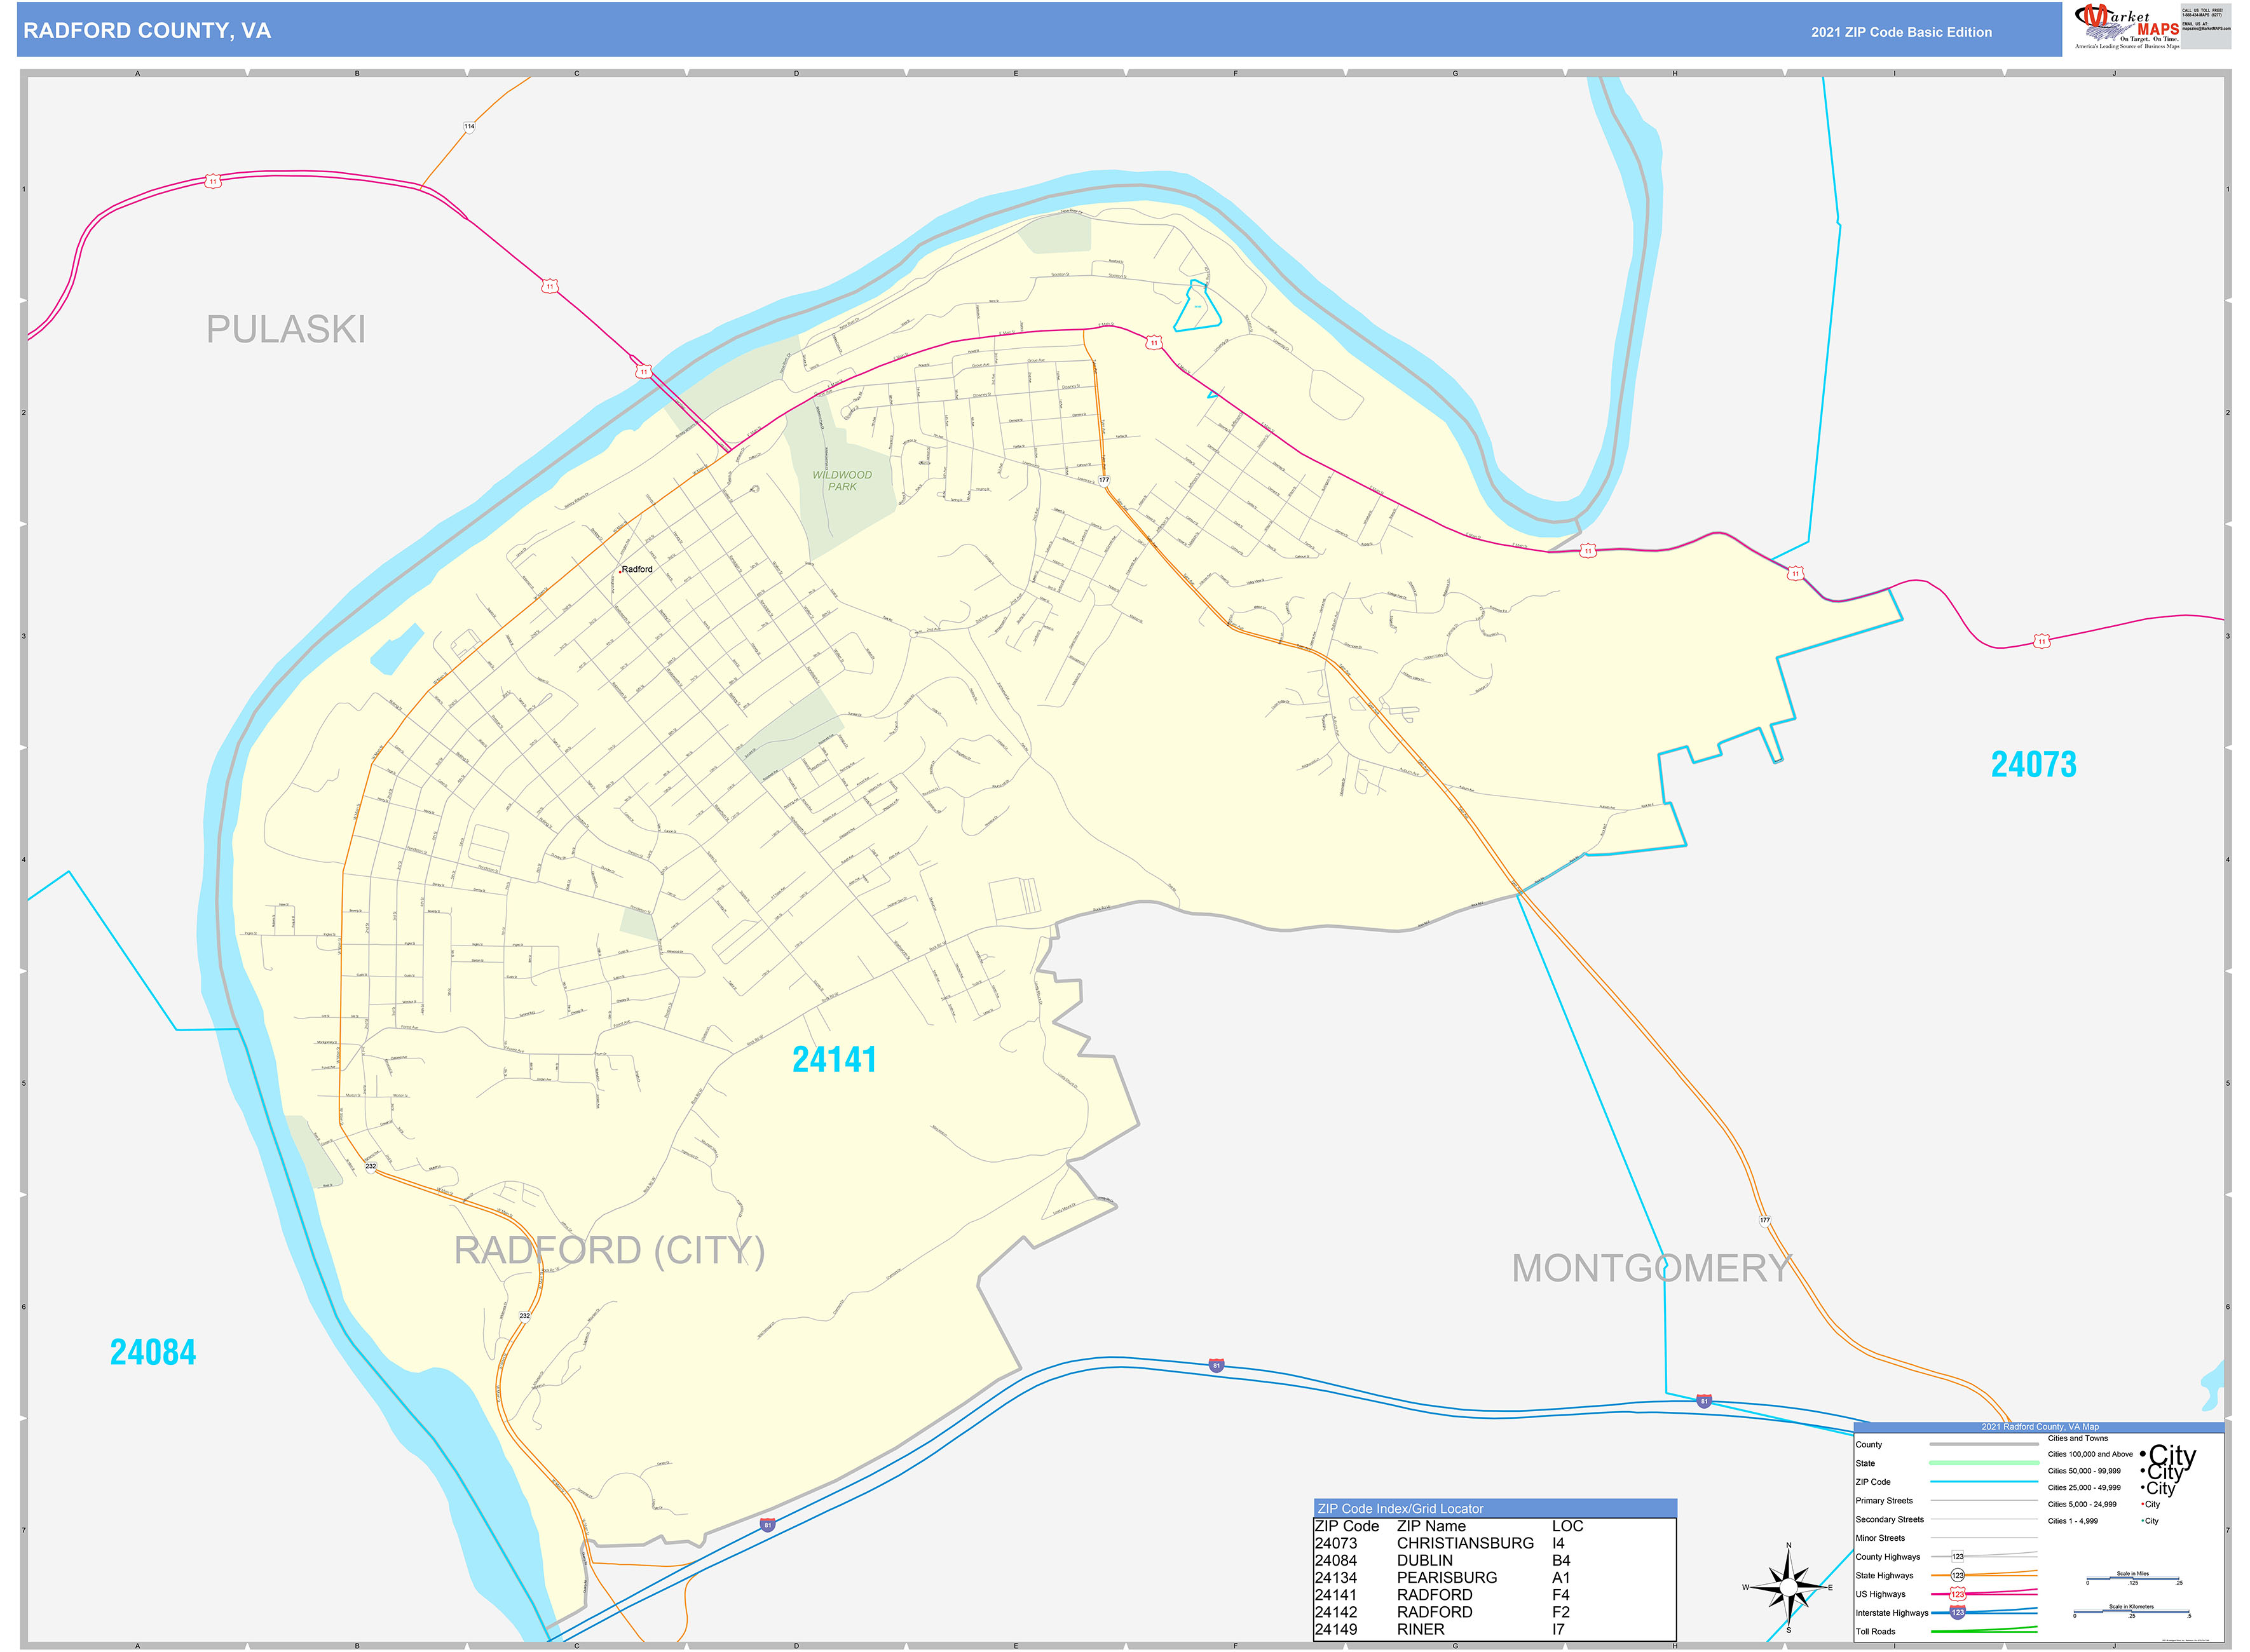Click the cyan ZIP Code line swatch in legend
2250x1652 pixels.
[1983, 1482]
